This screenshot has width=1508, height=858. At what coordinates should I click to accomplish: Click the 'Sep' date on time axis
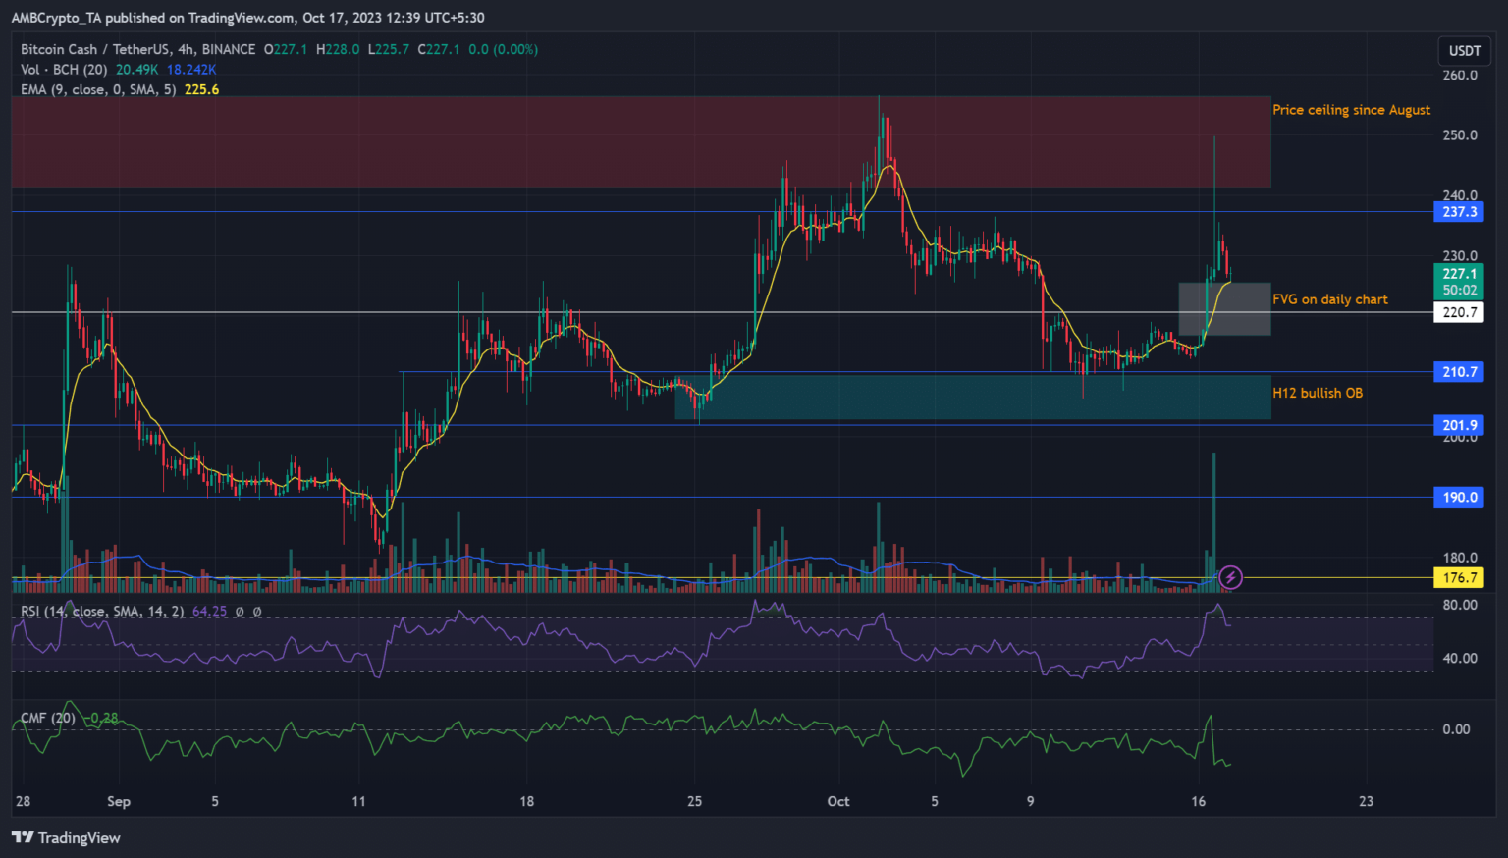coord(119,801)
